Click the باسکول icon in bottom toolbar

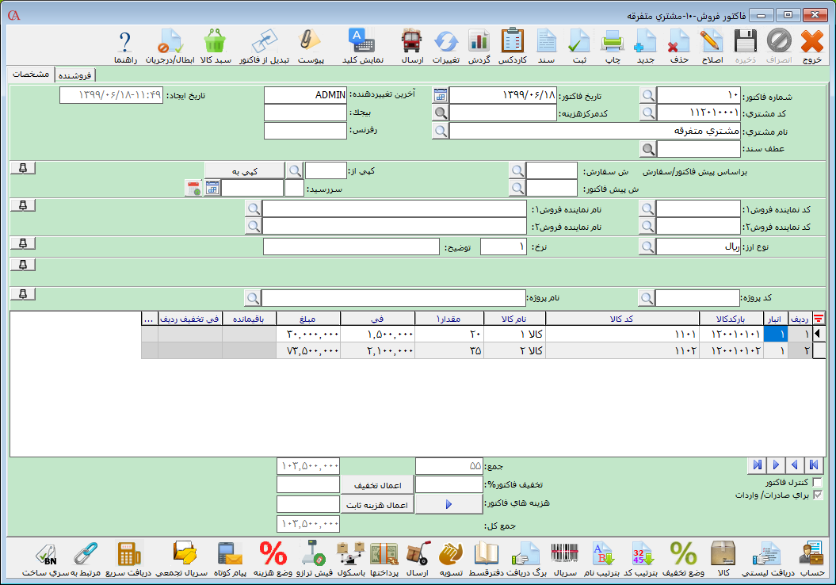(x=350, y=557)
